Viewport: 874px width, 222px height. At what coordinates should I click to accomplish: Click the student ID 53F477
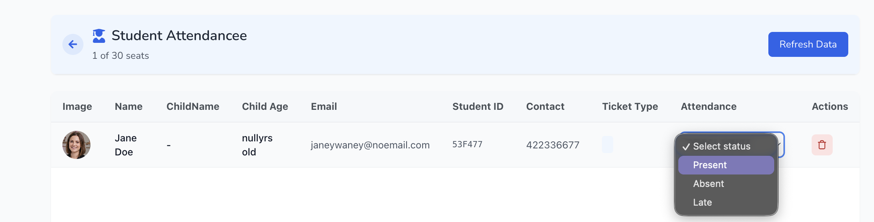click(x=467, y=144)
